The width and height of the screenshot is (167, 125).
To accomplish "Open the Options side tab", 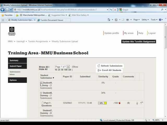I will point(17,80).
